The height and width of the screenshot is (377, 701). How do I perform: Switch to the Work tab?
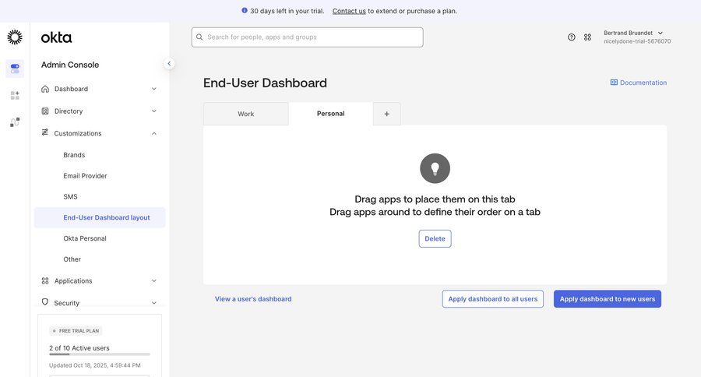(246, 114)
